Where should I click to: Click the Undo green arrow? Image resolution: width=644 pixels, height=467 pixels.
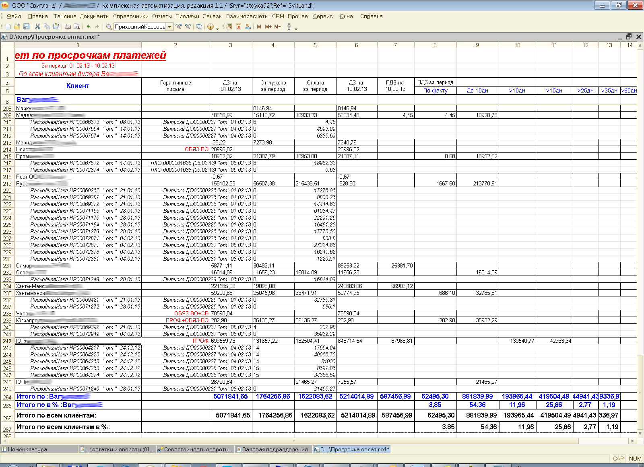89,27
